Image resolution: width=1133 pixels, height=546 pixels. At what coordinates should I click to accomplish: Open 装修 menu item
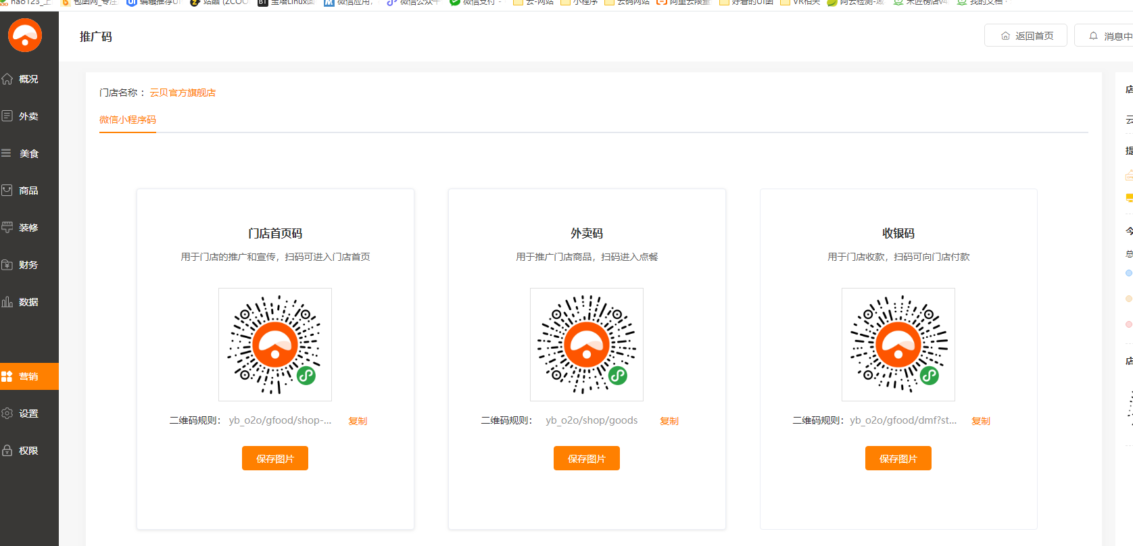point(29,228)
